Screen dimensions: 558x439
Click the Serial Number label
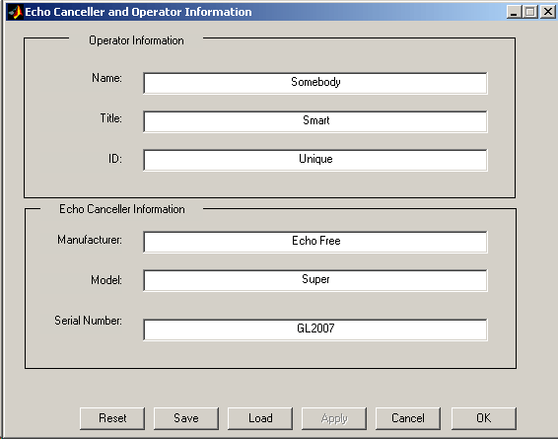click(88, 321)
